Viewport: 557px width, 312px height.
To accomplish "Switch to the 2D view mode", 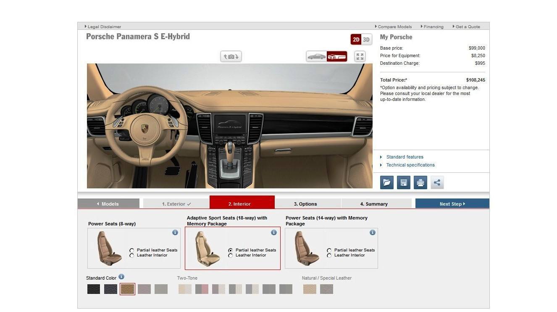I will click(x=356, y=40).
